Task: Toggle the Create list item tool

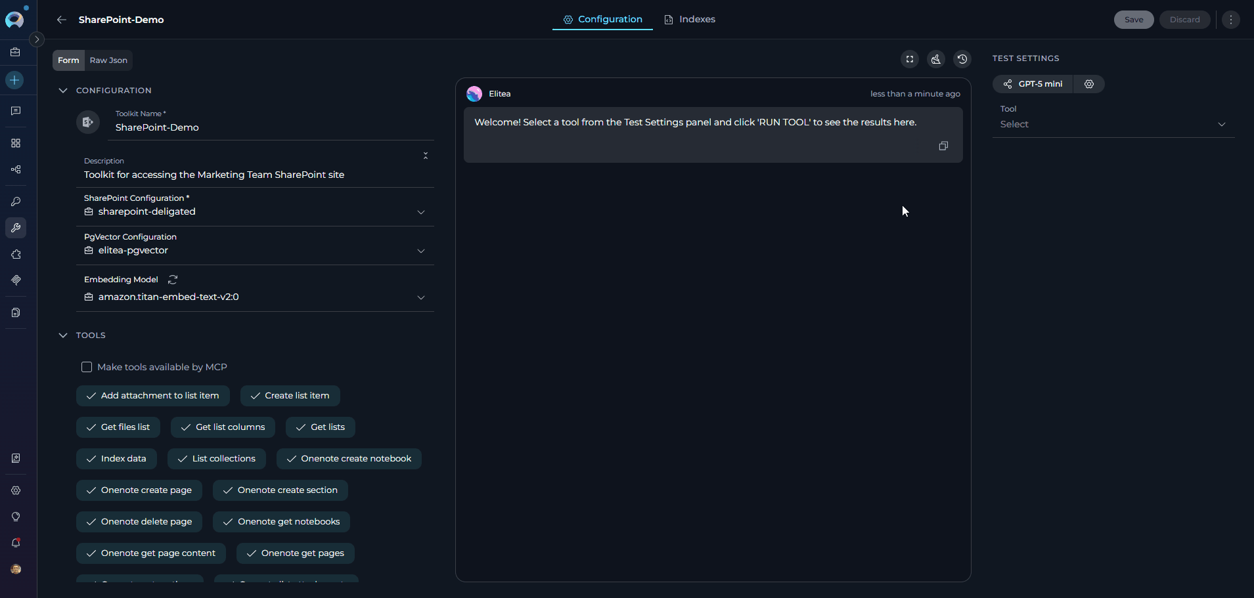Action: 290,396
